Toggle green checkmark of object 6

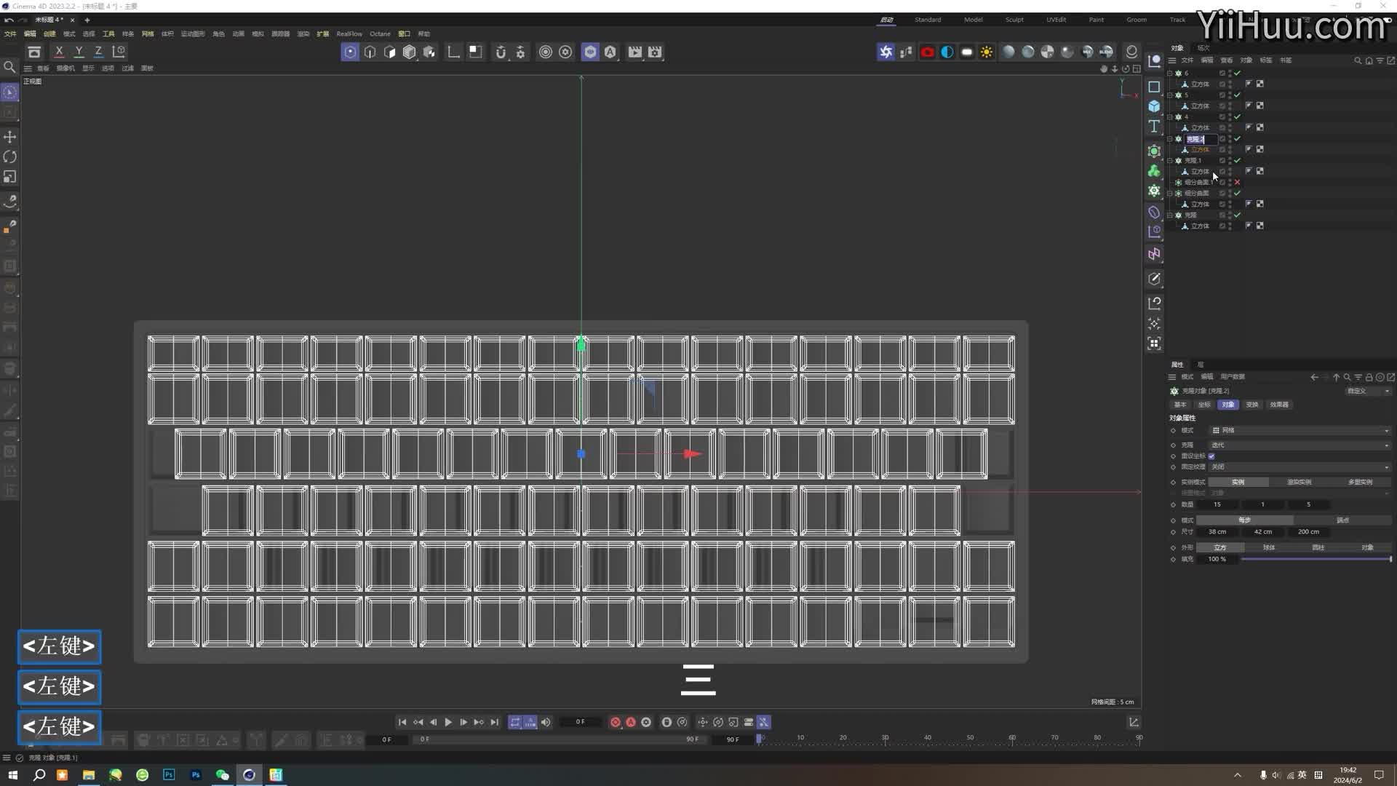[x=1237, y=74]
